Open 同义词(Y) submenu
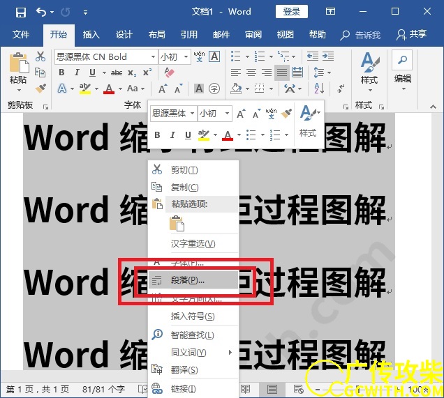Viewport: 444px width, 398px height. point(193,353)
